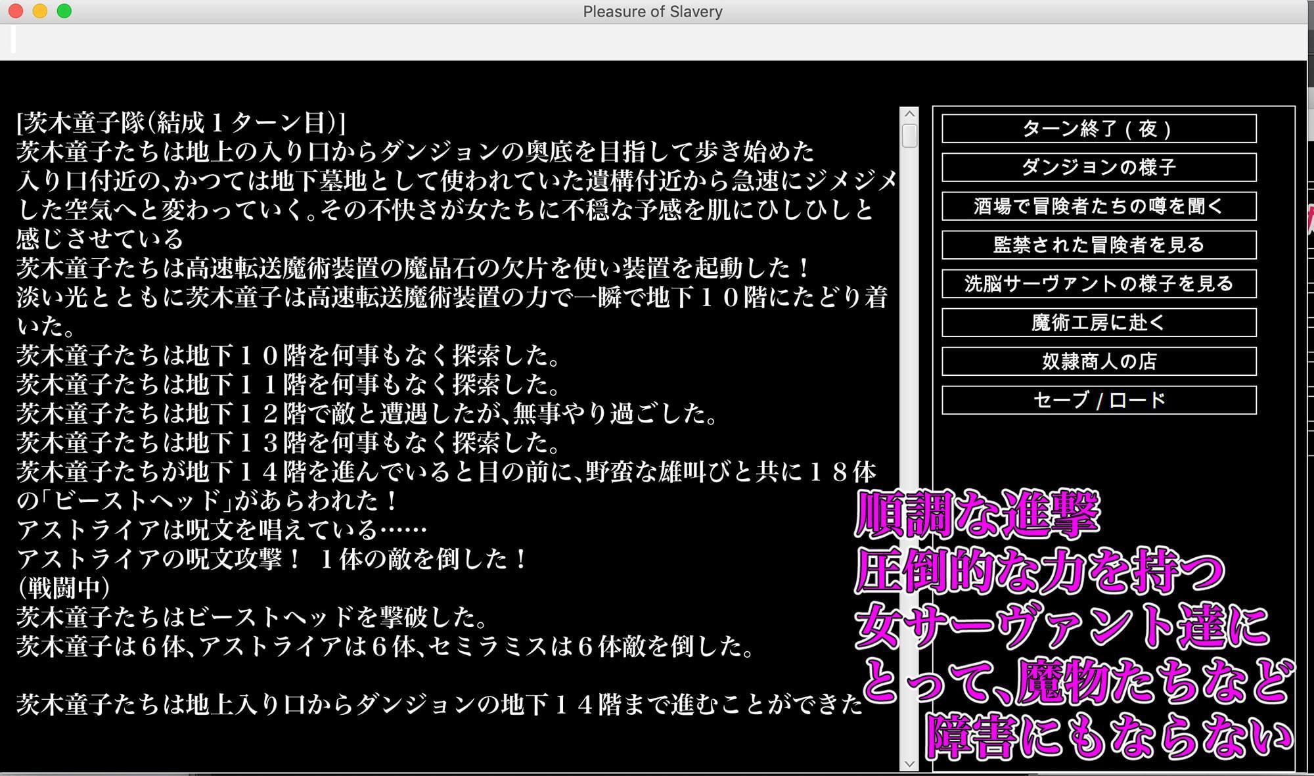This screenshot has width=1314, height=776.
Task: Click the final log line about 地下１４階まで進む
Action: pos(439,705)
